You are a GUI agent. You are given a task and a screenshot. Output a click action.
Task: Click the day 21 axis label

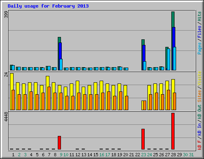131,155
